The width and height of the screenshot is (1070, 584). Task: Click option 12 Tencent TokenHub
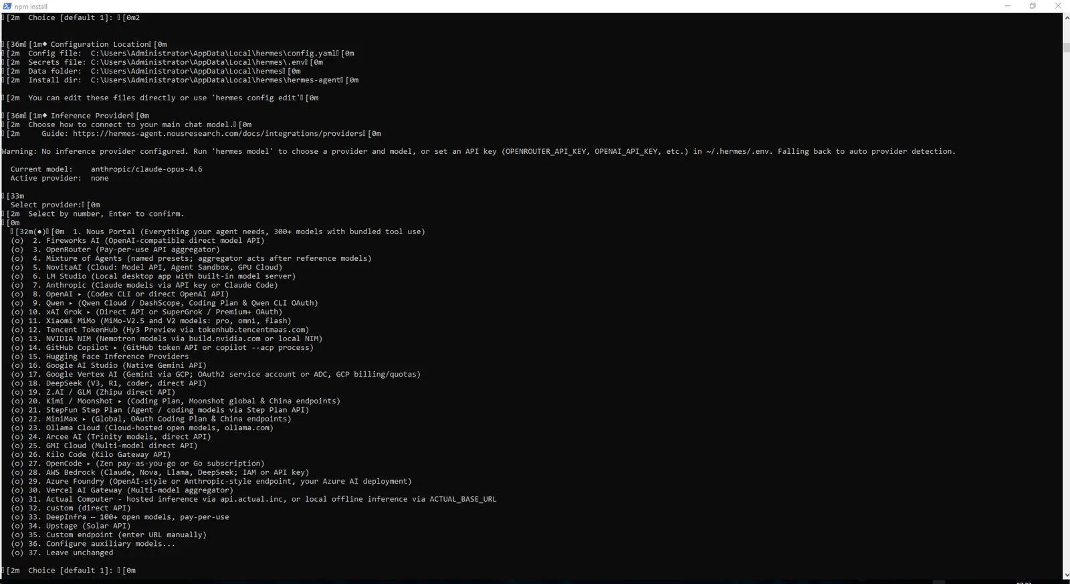pyautogui.click(x=160, y=330)
